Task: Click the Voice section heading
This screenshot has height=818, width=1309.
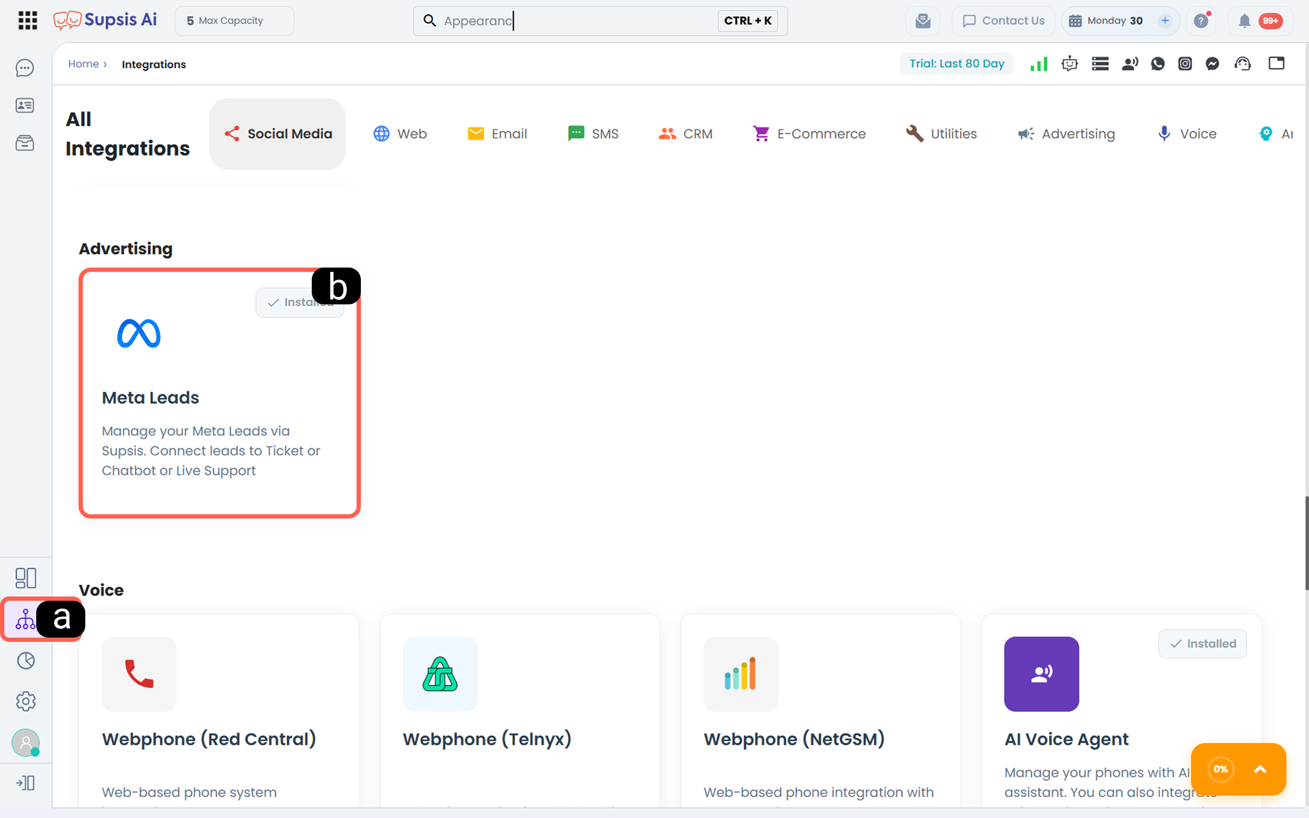Action: pos(101,590)
